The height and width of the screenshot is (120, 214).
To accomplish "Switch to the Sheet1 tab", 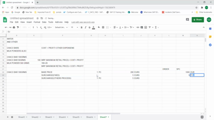I will pos(21,117).
